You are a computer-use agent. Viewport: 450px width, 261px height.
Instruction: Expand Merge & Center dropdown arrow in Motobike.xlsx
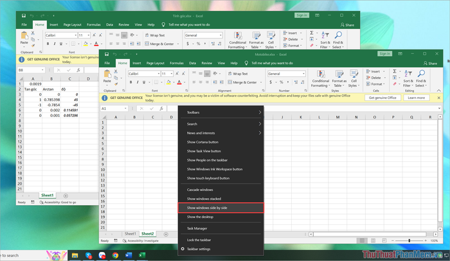point(261,82)
